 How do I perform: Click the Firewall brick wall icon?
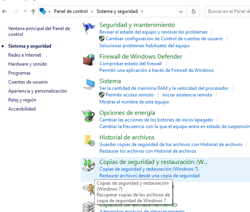click(89, 60)
